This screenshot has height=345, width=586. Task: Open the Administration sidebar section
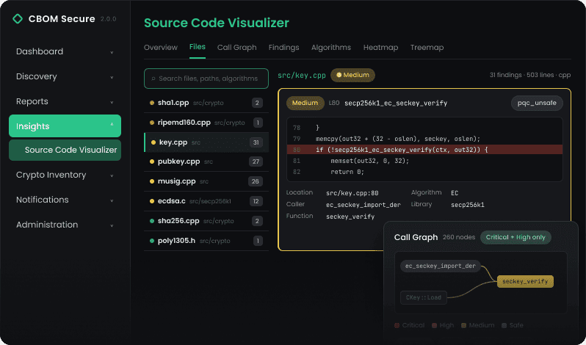click(65, 225)
